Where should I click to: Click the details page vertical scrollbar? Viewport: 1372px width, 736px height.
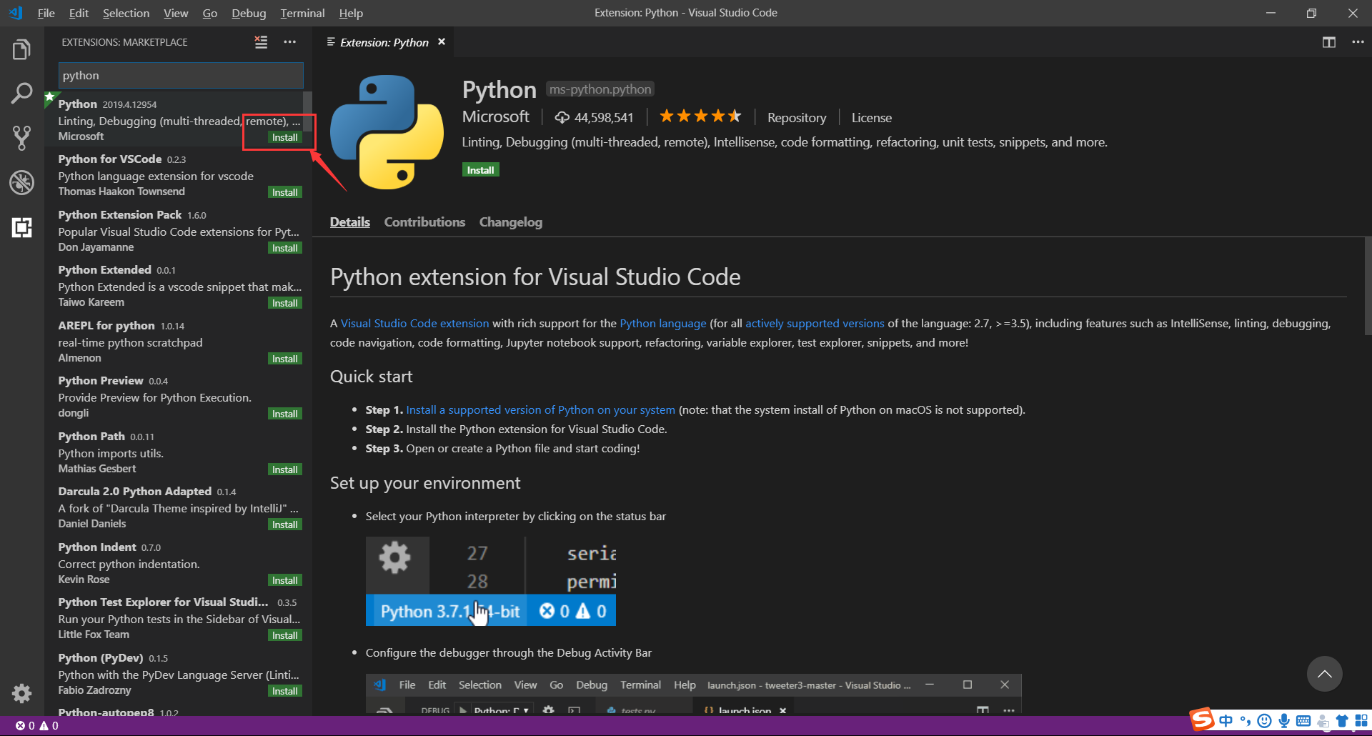1368,286
